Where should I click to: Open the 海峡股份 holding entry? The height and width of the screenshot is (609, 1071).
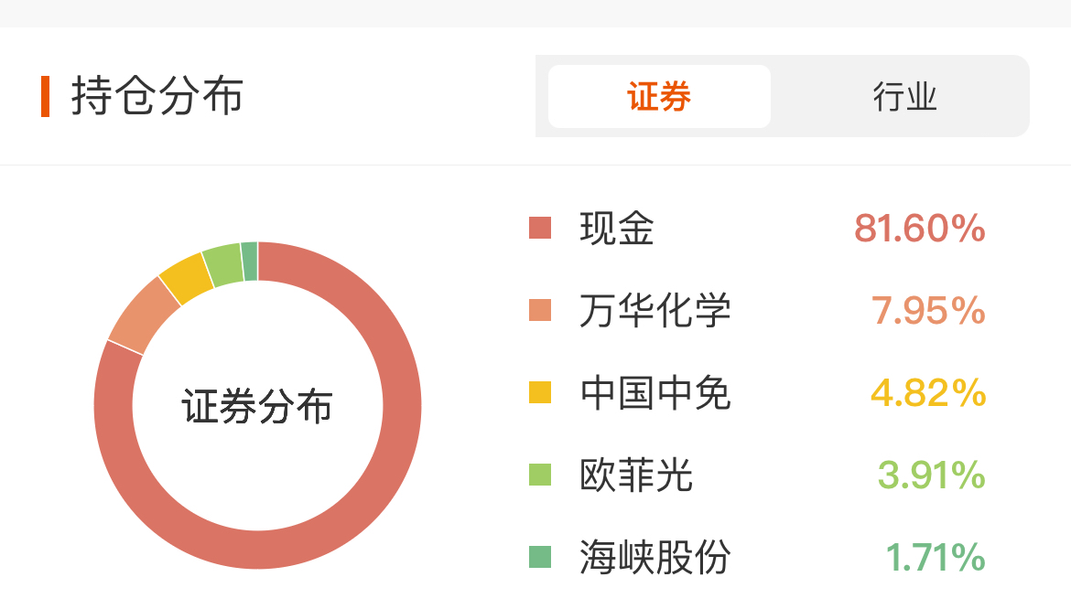coord(655,557)
